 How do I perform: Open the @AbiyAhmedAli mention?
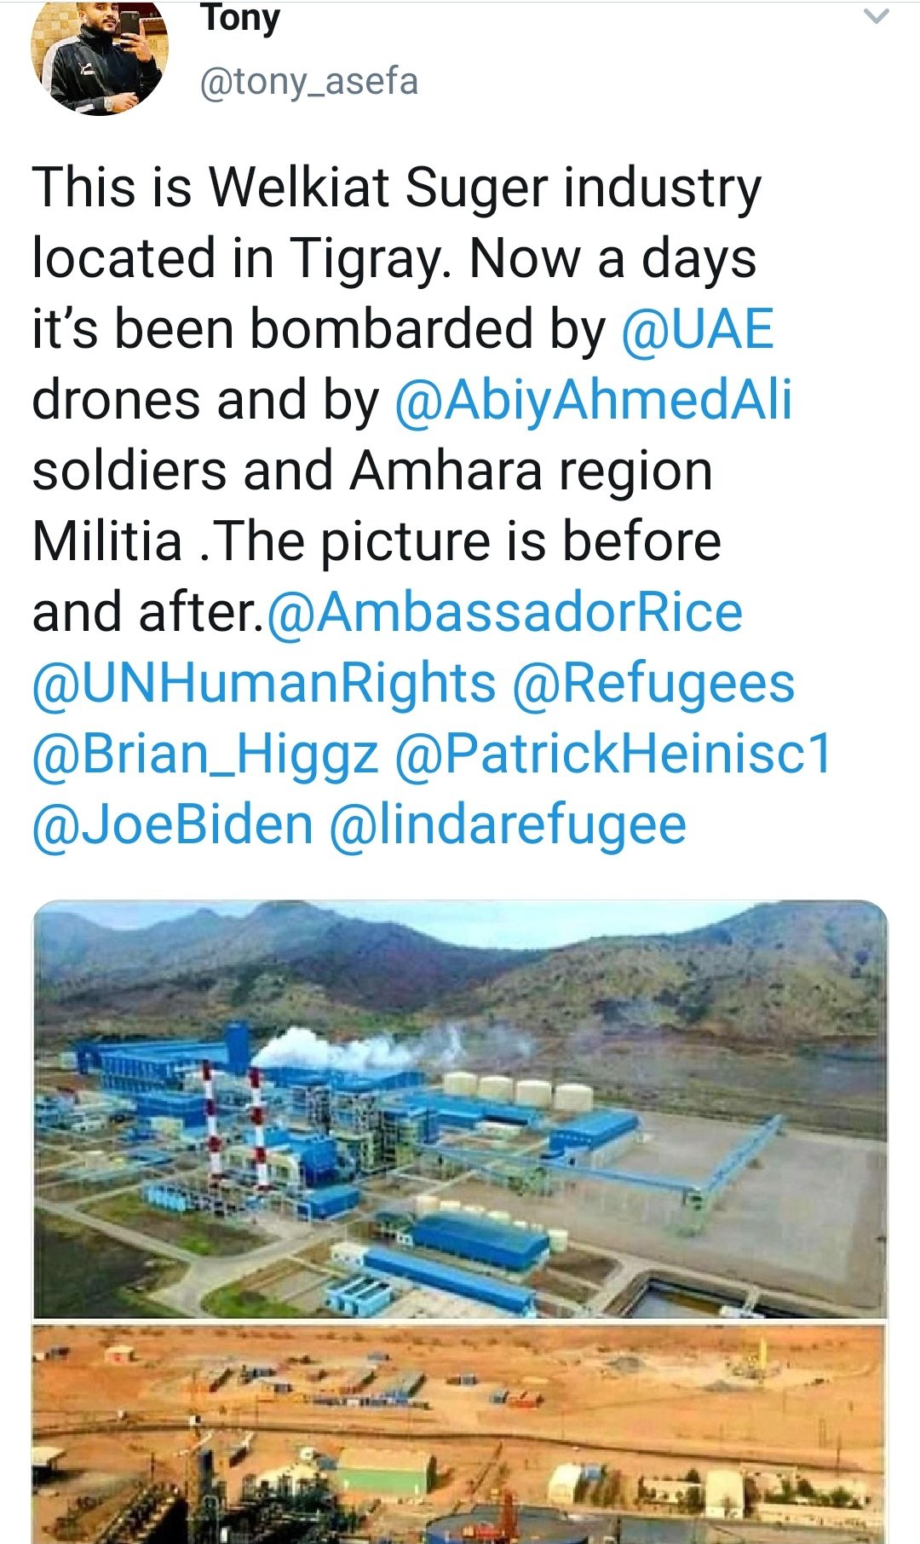pos(593,401)
